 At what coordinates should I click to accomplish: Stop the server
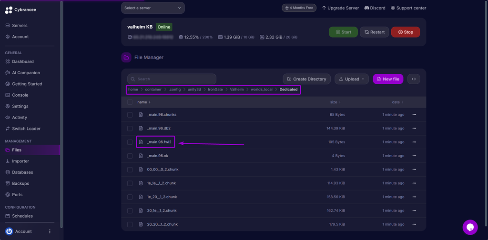406,32
